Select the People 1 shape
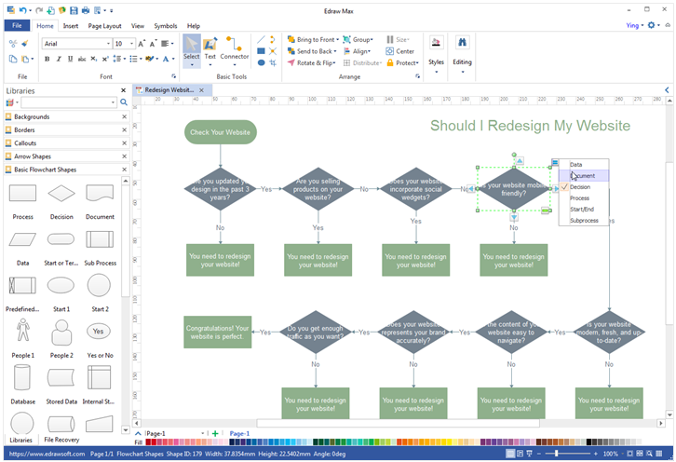The image size is (676, 462). click(22, 331)
